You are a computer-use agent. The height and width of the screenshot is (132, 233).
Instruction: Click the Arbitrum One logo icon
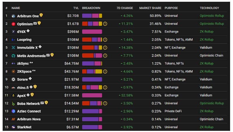pos(13,16)
